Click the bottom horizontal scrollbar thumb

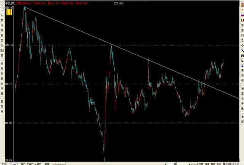point(175,164)
